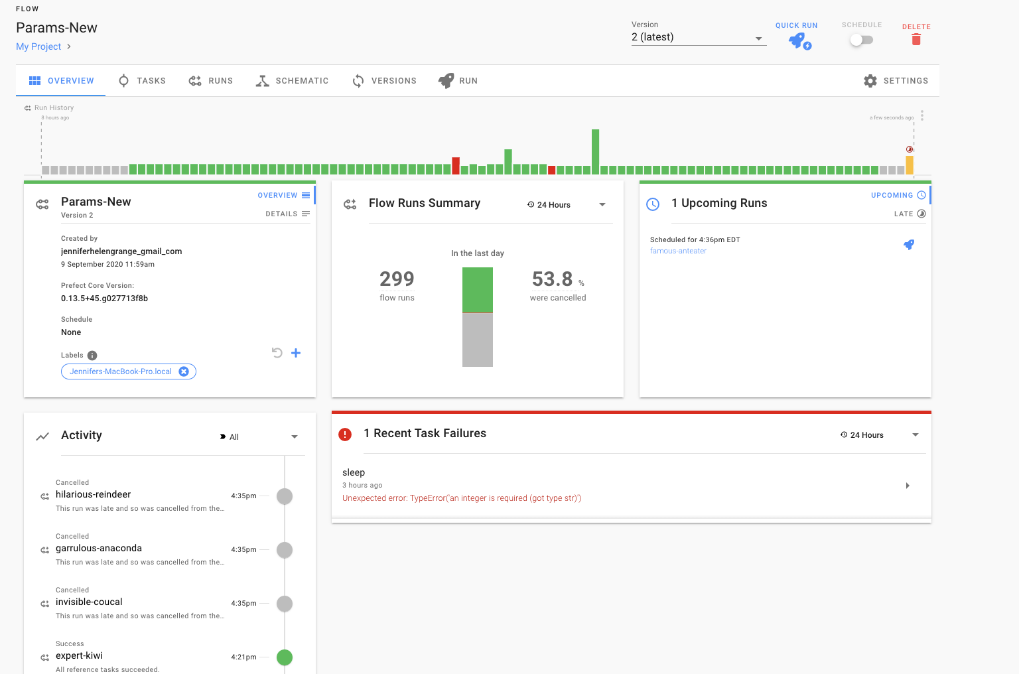Open the hilarious-reindeer cancelled run

(x=93, y=494)
